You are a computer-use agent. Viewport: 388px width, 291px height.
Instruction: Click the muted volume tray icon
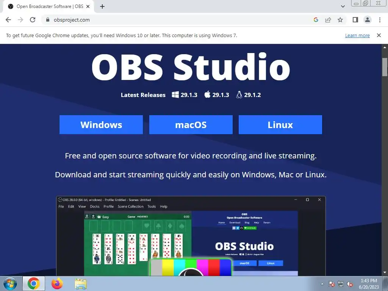(x=350, y=284)
